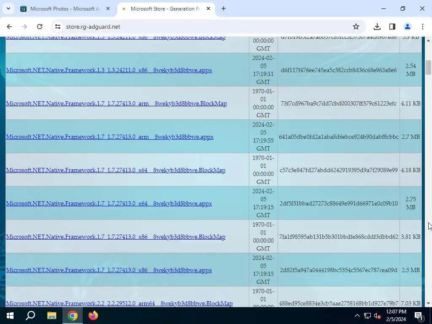Screen dimensions: 432x324
Task: Download Framework.1.7 x64 BlockMap link
Action: click(x=116, y=170)
